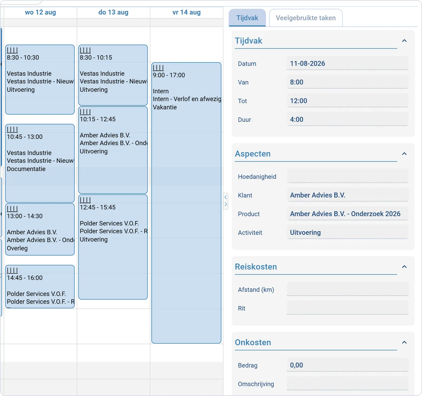The width and height of the screenshot is (422, 396).
Task: Click the Datum label
Action: 247,64
